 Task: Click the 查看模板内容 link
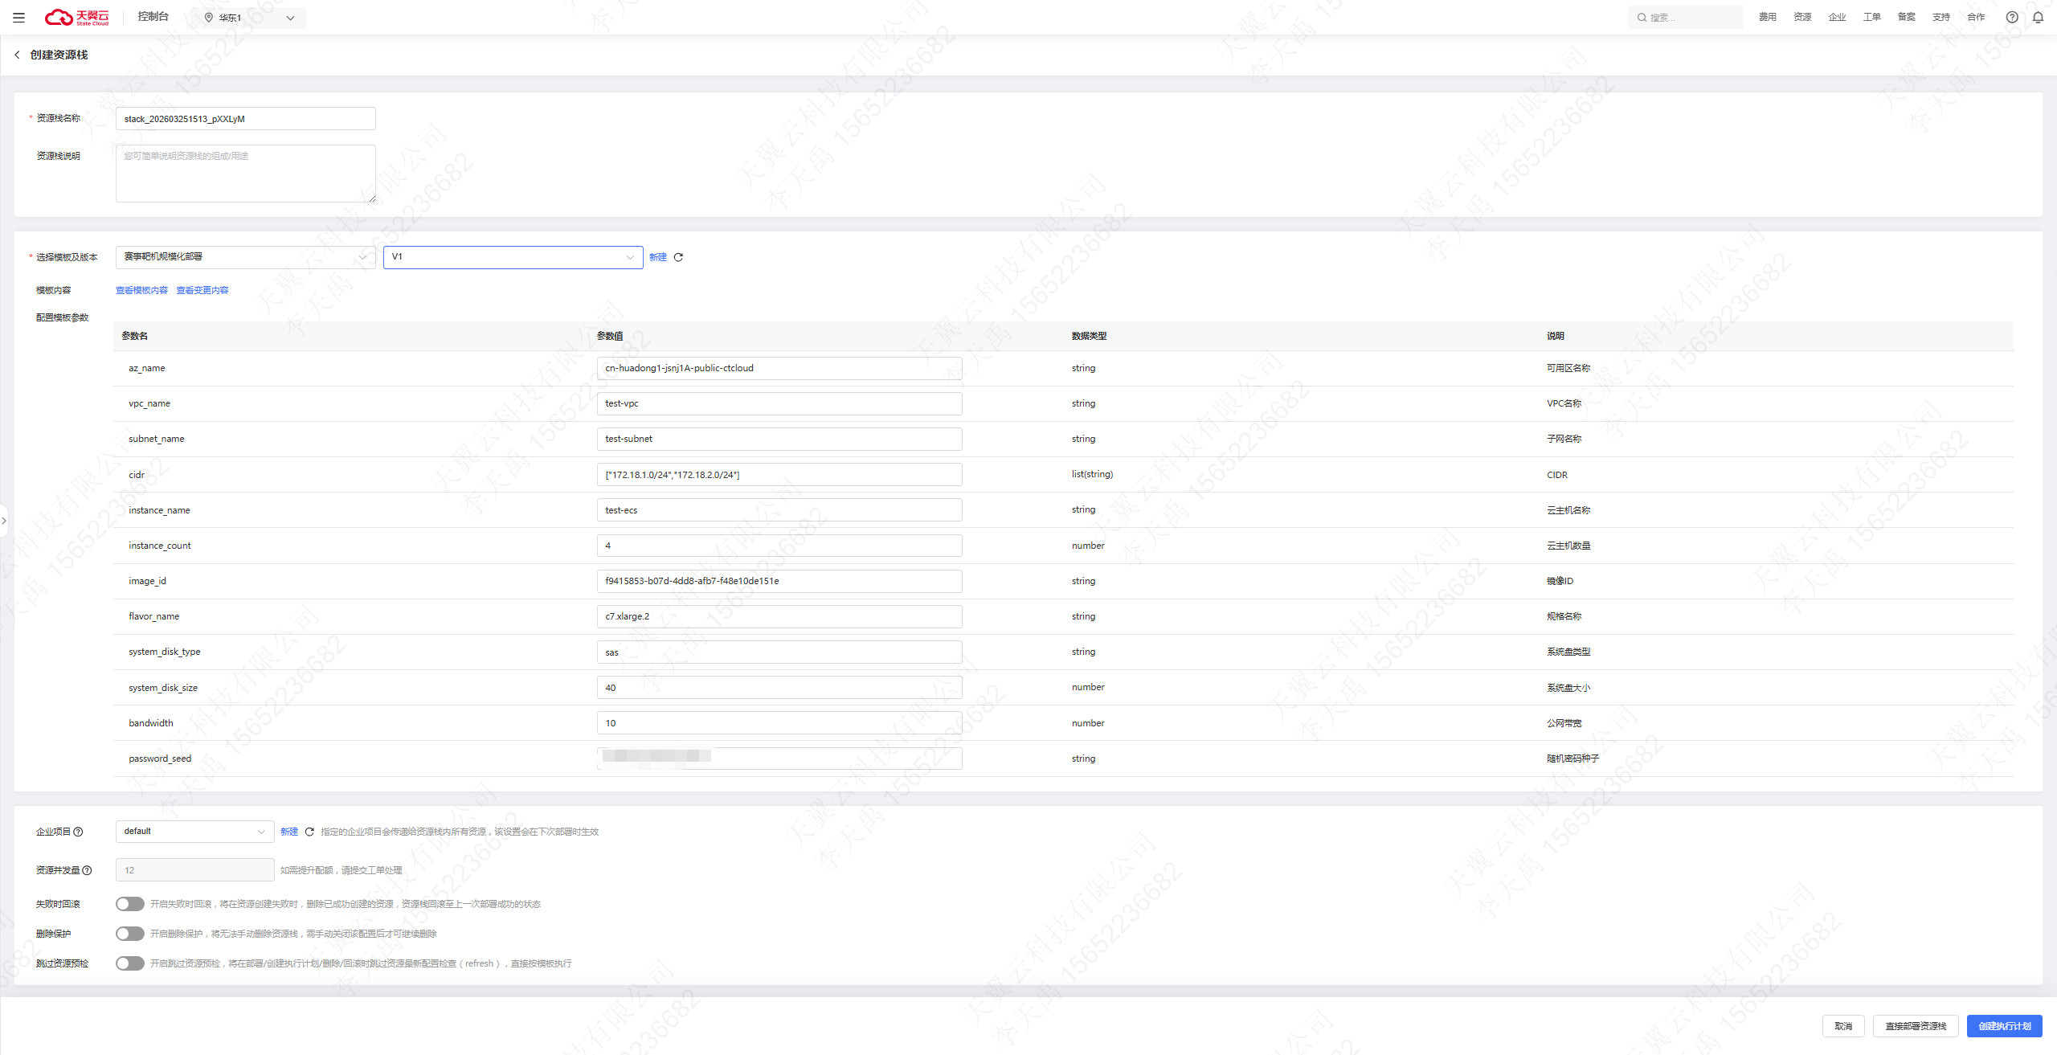[x=141, y=290]
